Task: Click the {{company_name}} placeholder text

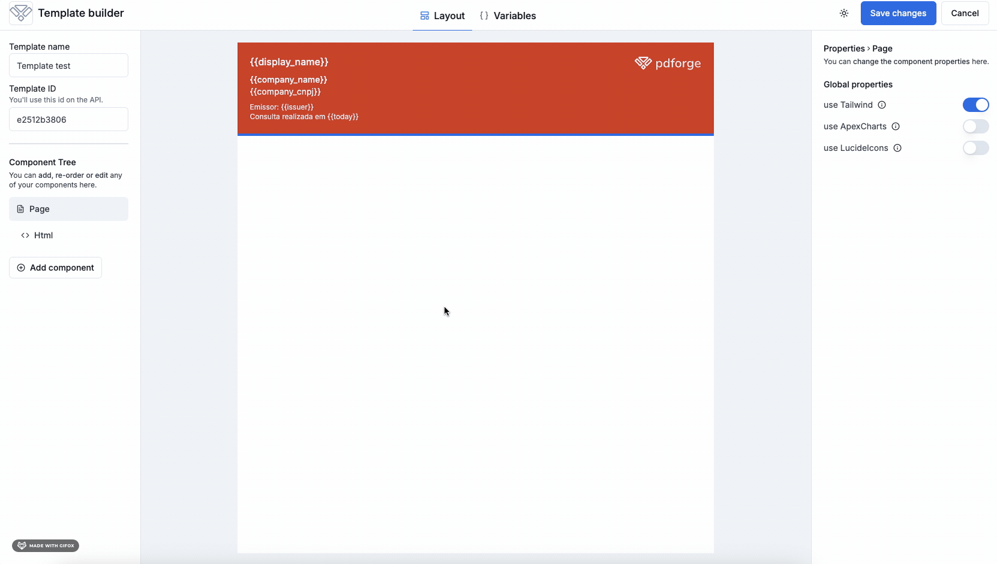Action: [288, 80]
